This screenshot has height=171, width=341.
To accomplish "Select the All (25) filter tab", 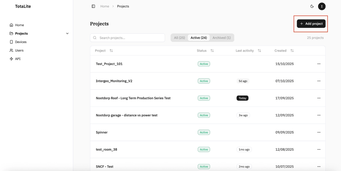I will pos(180,38).
